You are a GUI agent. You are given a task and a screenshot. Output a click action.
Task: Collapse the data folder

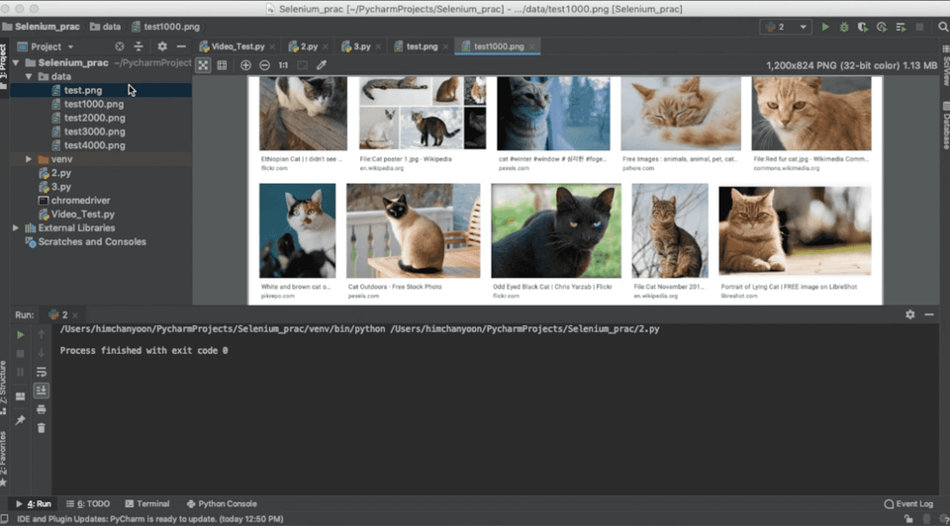(29, 76)
